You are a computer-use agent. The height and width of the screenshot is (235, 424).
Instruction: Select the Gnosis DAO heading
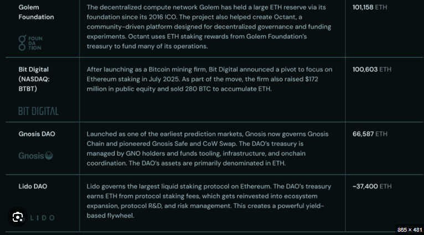pos(37,134)
